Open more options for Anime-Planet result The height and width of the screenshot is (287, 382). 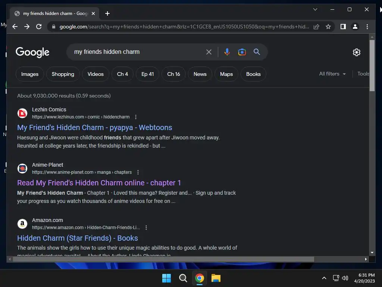[138, 172]
